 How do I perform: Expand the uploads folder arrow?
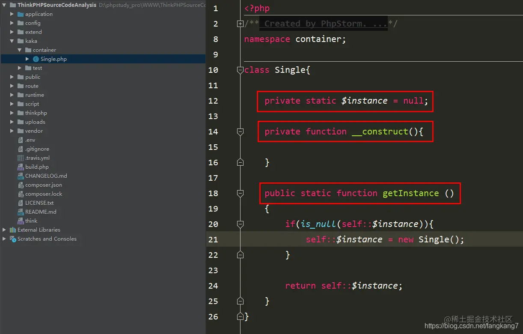[x=12, y=122]
